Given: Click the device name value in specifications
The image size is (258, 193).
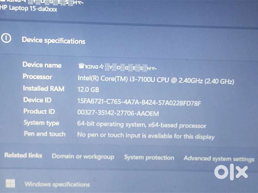Looking at the screenshot, I should pos(118,67).
